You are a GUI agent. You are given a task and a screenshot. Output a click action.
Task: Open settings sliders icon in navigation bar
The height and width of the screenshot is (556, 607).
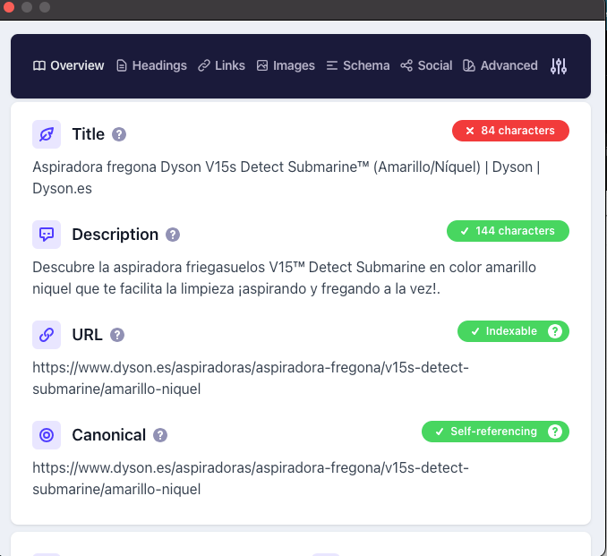pyautogui.click(x=559, y=66)
